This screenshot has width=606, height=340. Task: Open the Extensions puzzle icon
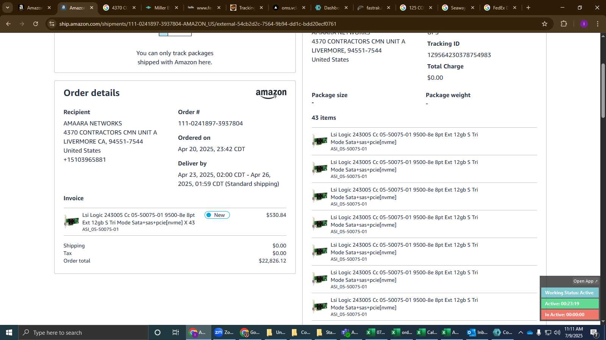564,24
